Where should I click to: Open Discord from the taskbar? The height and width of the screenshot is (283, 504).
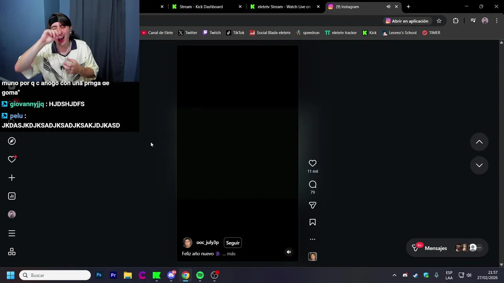pos(171,275)
